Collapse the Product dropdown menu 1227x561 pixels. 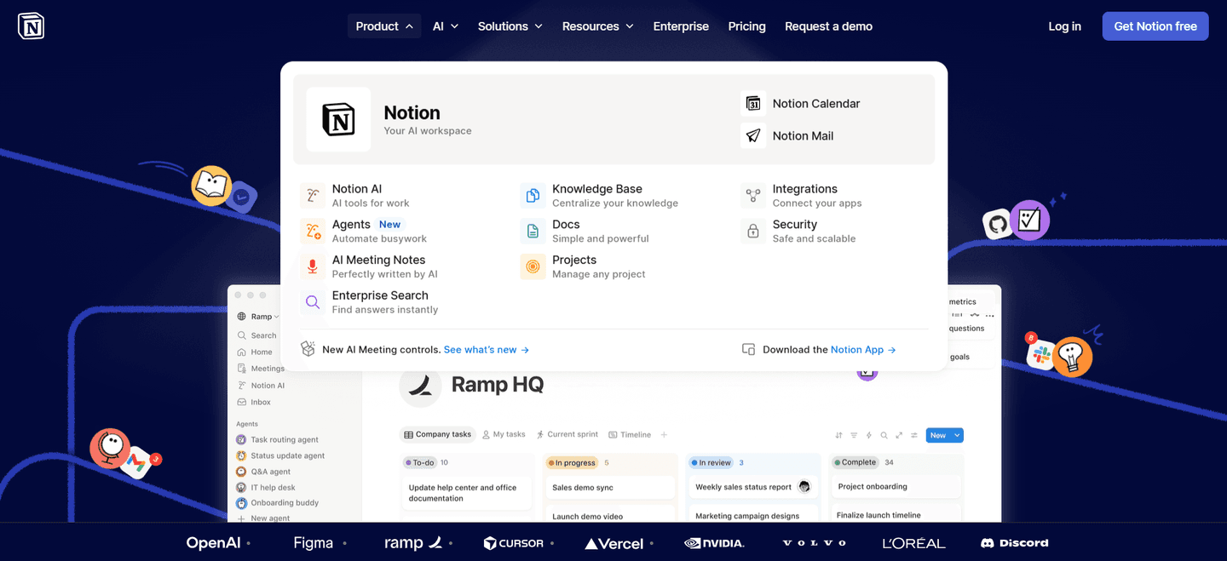(384, 26)
